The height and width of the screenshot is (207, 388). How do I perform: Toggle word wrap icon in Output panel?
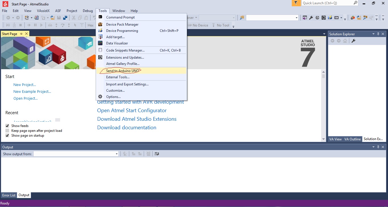coord(157,154)
